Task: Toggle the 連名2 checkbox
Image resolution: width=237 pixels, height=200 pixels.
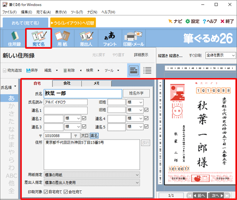Action: [84, 118]
